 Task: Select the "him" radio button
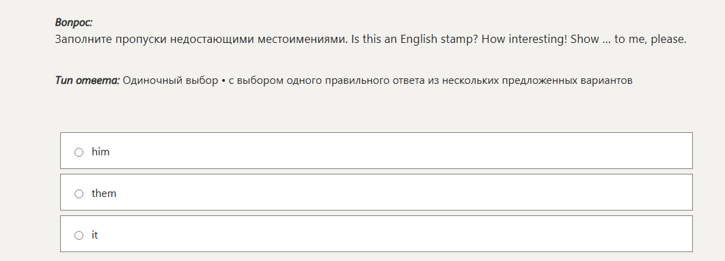(x=79, y=152)
